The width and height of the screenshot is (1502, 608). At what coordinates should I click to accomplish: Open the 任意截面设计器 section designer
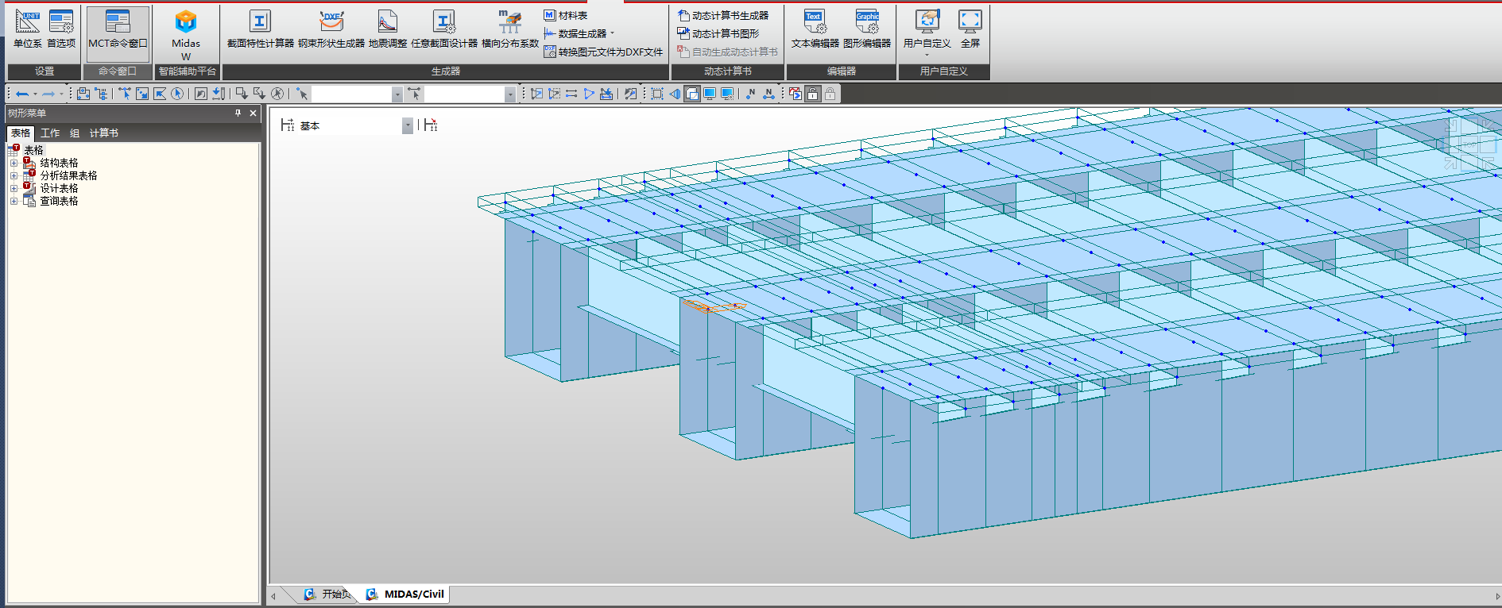click(443, 29)
